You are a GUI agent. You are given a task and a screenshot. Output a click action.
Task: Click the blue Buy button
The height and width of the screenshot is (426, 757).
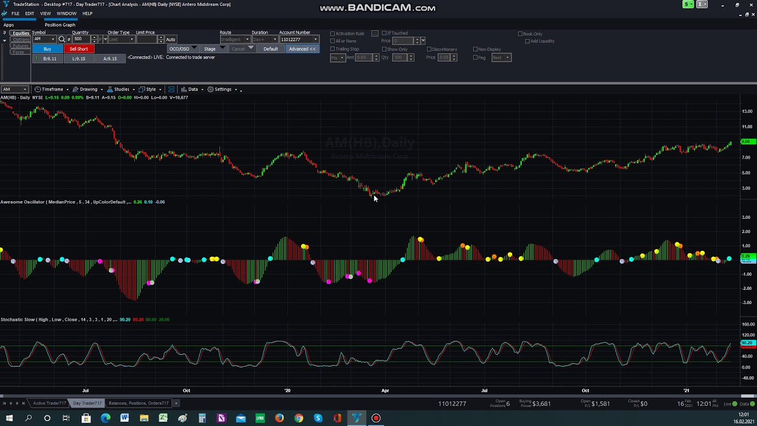coord(47,49)
